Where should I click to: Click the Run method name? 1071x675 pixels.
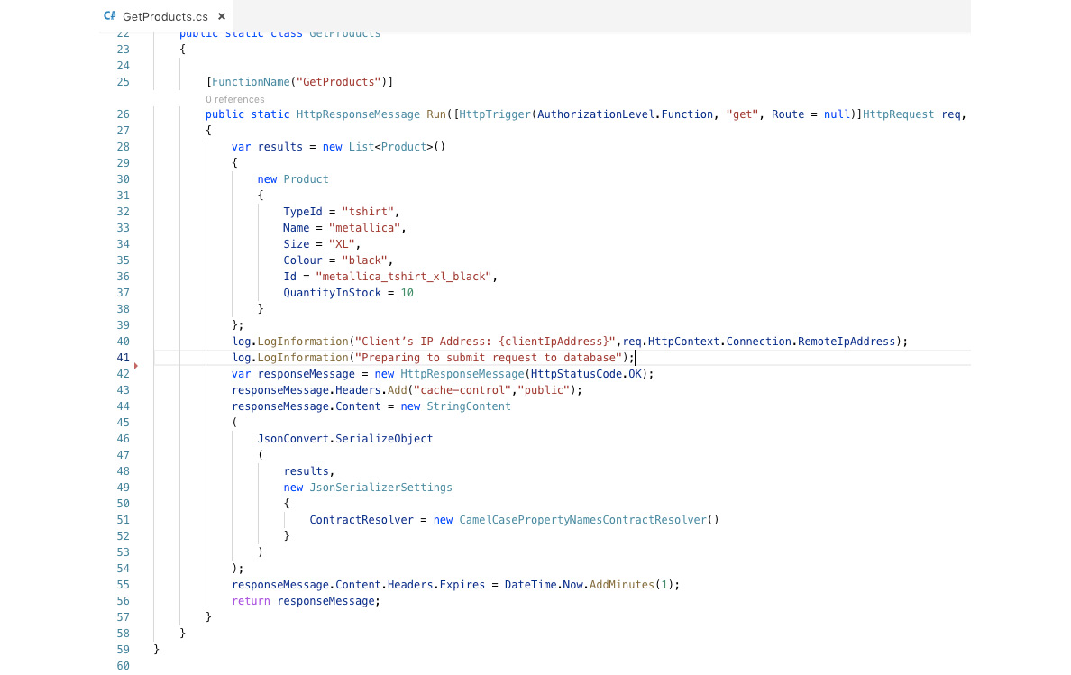point(436,114)
